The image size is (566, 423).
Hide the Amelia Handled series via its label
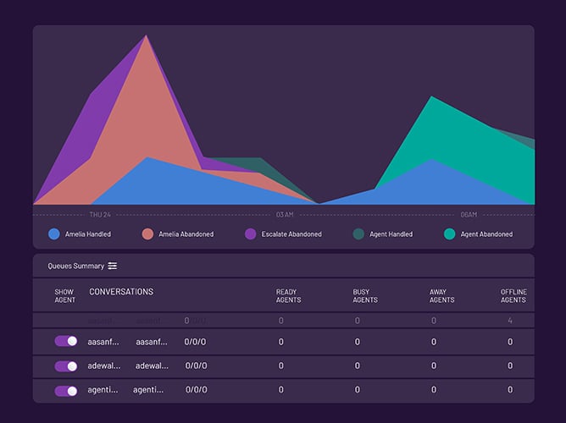click(87, 234)
